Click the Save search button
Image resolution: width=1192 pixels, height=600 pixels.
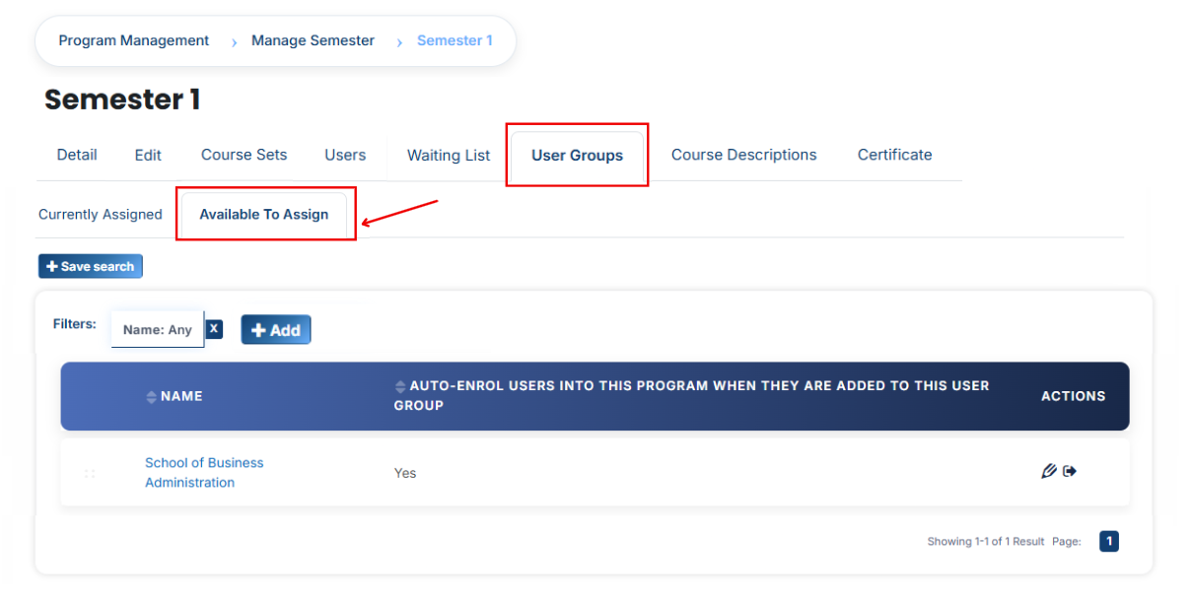pos(91,266)
